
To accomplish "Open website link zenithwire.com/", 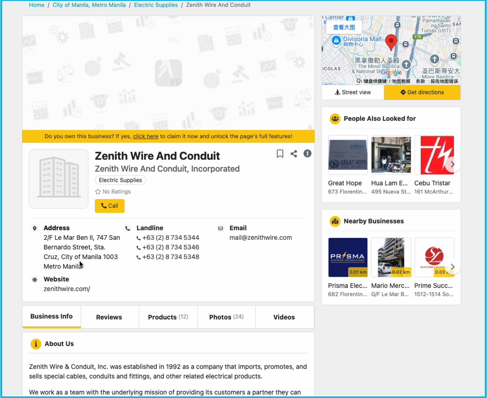I will point(67,289).
